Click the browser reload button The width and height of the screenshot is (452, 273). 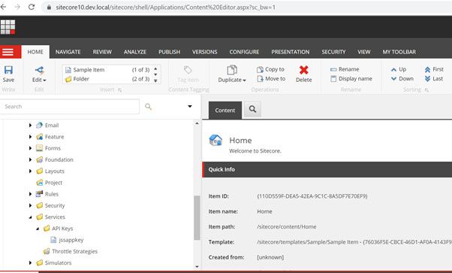point(32,7)
